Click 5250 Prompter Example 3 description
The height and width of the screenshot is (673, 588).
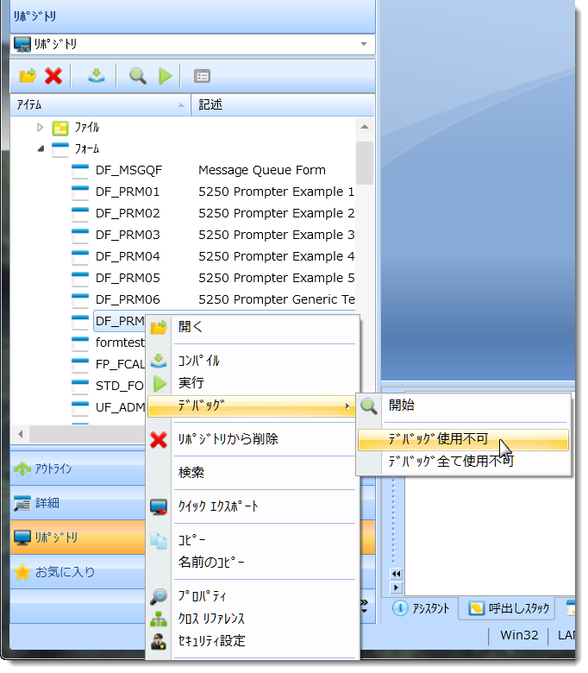[276, 235]
